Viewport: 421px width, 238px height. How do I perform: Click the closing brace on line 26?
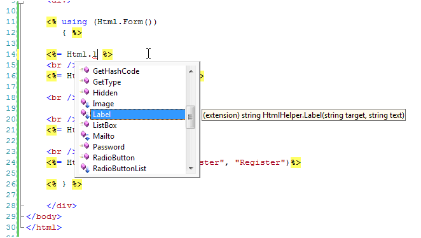click(64, 184)
